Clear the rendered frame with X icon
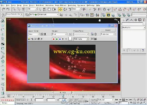The image size is (147, 105). point(42,39)
